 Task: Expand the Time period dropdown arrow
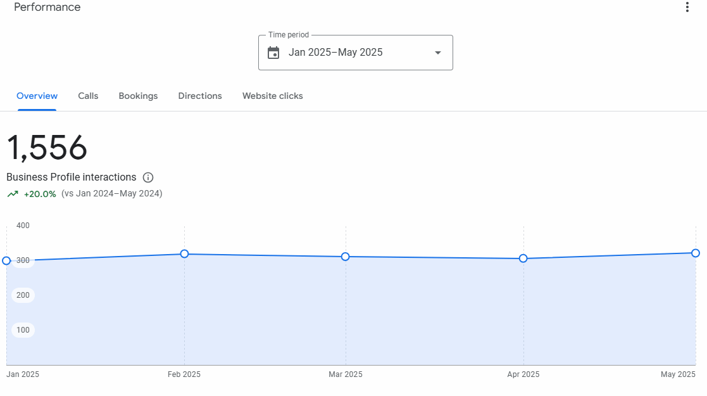(x=437, y=53)
